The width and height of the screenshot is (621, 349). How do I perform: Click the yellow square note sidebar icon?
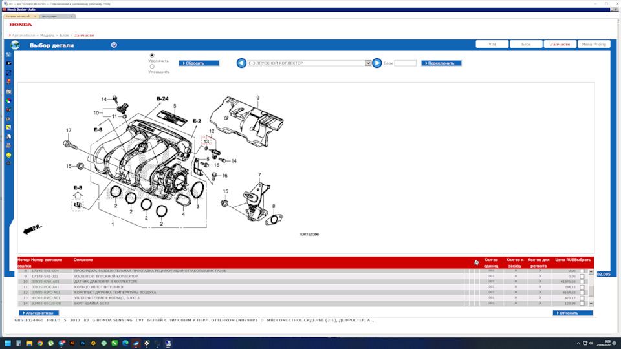tap(8, 127)
